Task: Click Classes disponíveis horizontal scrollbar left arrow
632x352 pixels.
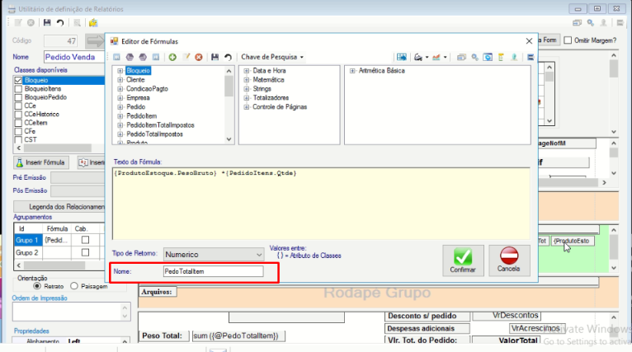Action: 18,148
